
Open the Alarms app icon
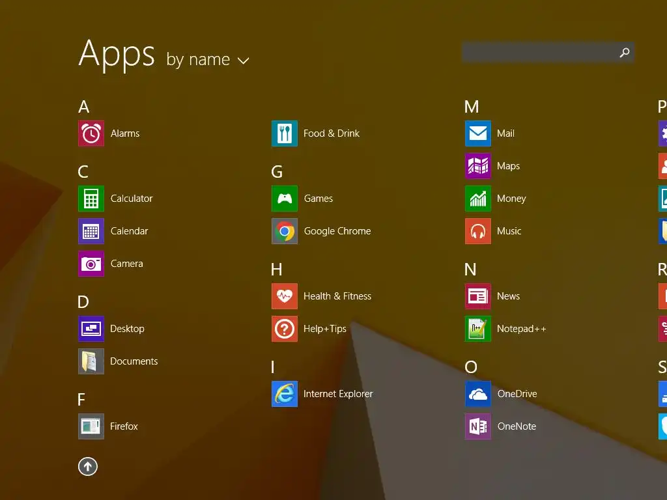pos(91,133)
